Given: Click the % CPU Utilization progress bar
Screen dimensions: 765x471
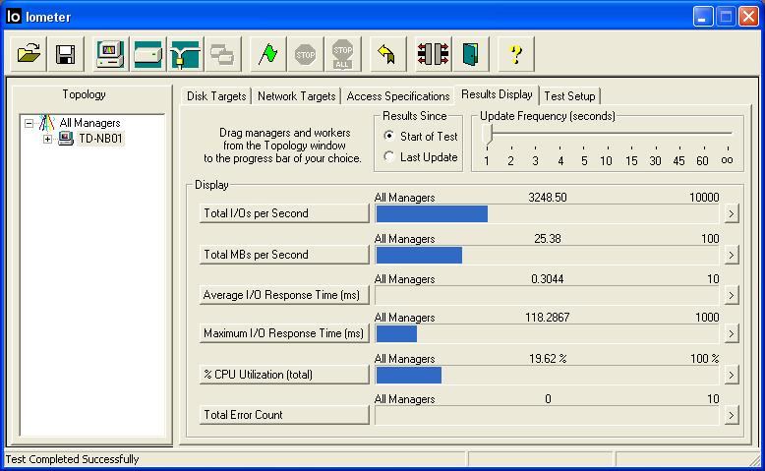Looking at the screenshot, I should click(547, 376).
